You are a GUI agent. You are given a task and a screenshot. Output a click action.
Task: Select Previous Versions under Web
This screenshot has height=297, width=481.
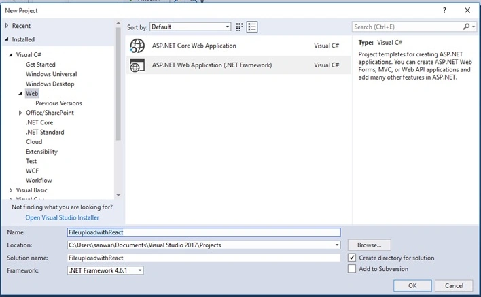point(58,103)
